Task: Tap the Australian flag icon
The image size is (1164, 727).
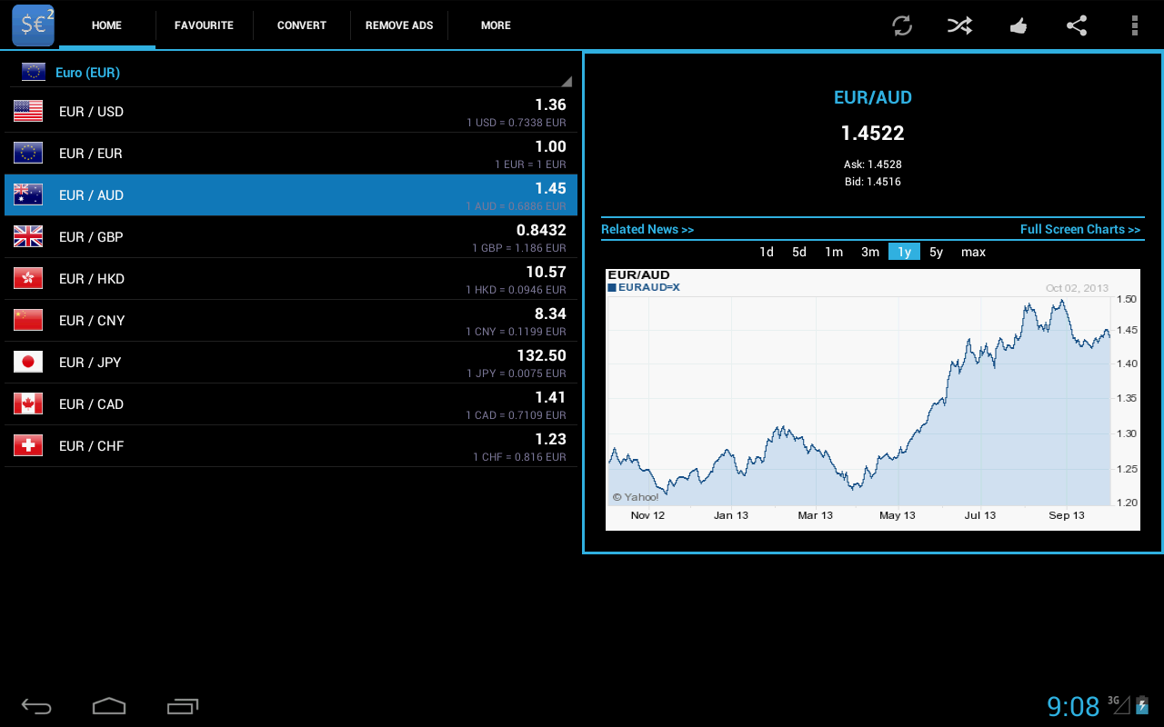Action: (x=28, y=194)
